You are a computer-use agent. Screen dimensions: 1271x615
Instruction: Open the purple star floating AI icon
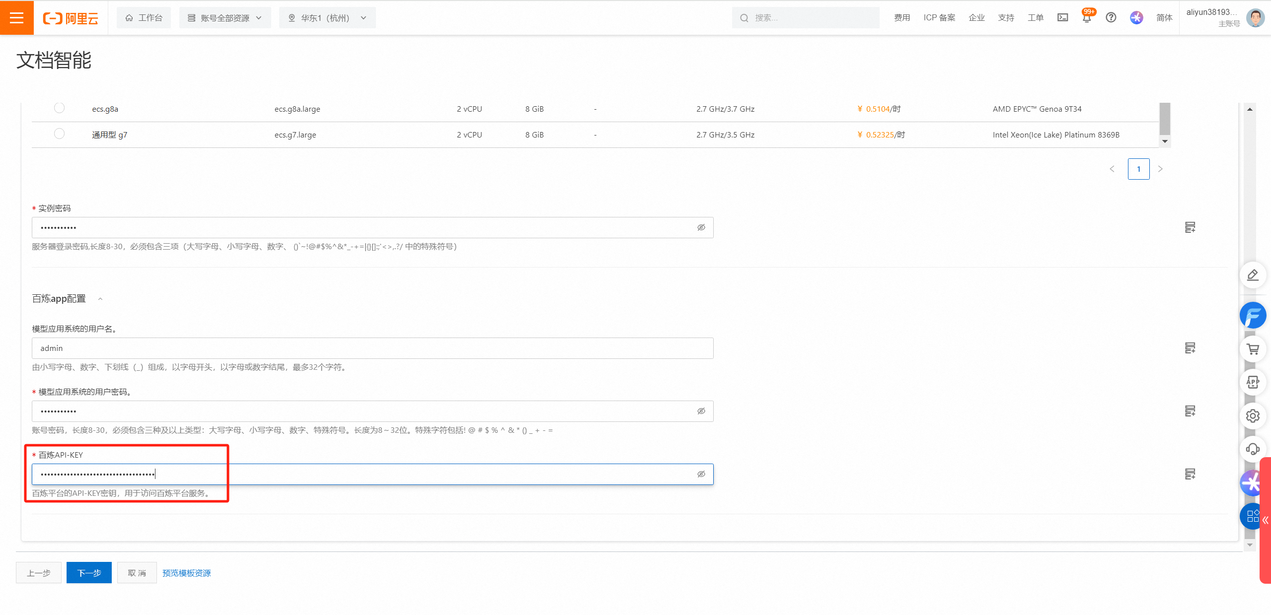click(1251, 482)
